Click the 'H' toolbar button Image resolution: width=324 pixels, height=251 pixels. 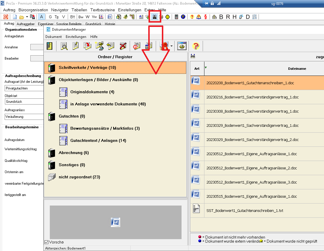click(x=235, y=17)
